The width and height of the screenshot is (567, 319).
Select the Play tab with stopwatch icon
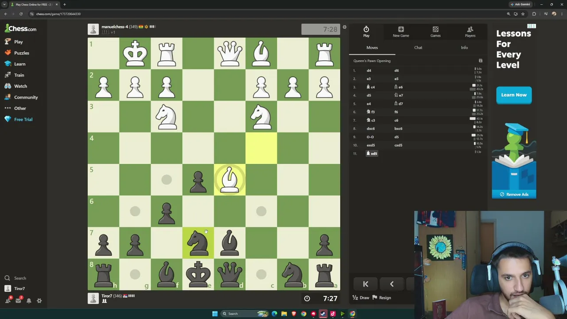pos(366,31)
